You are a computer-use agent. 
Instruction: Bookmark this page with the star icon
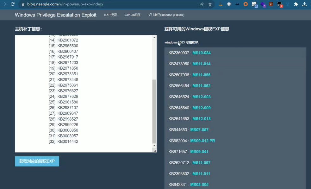click(210, 4)
